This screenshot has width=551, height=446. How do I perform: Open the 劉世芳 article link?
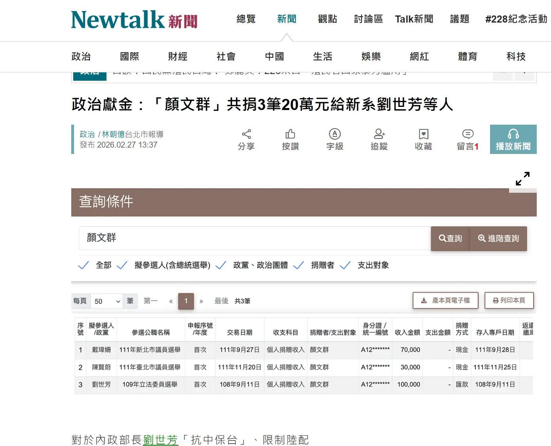pyautogui.click(x=160, y=440)
